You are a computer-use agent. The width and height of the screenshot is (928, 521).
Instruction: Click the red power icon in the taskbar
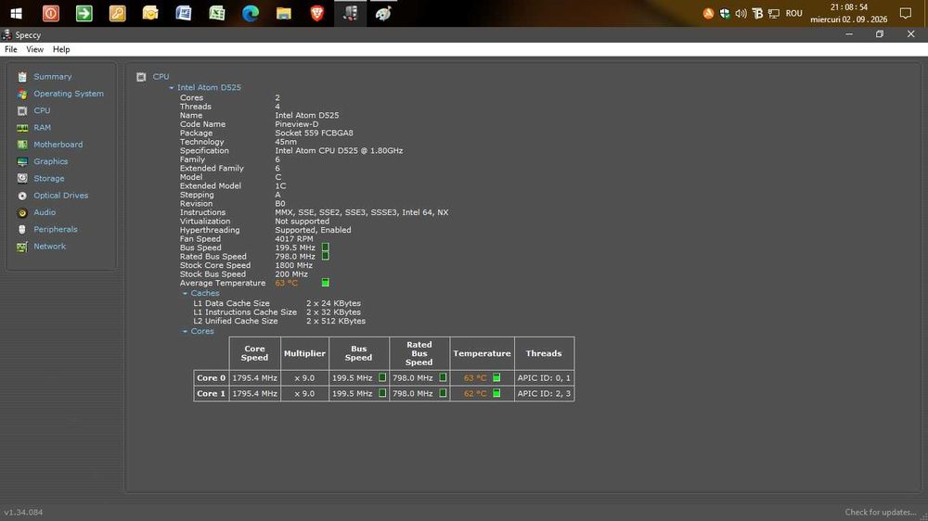click(x=51, y=13)
